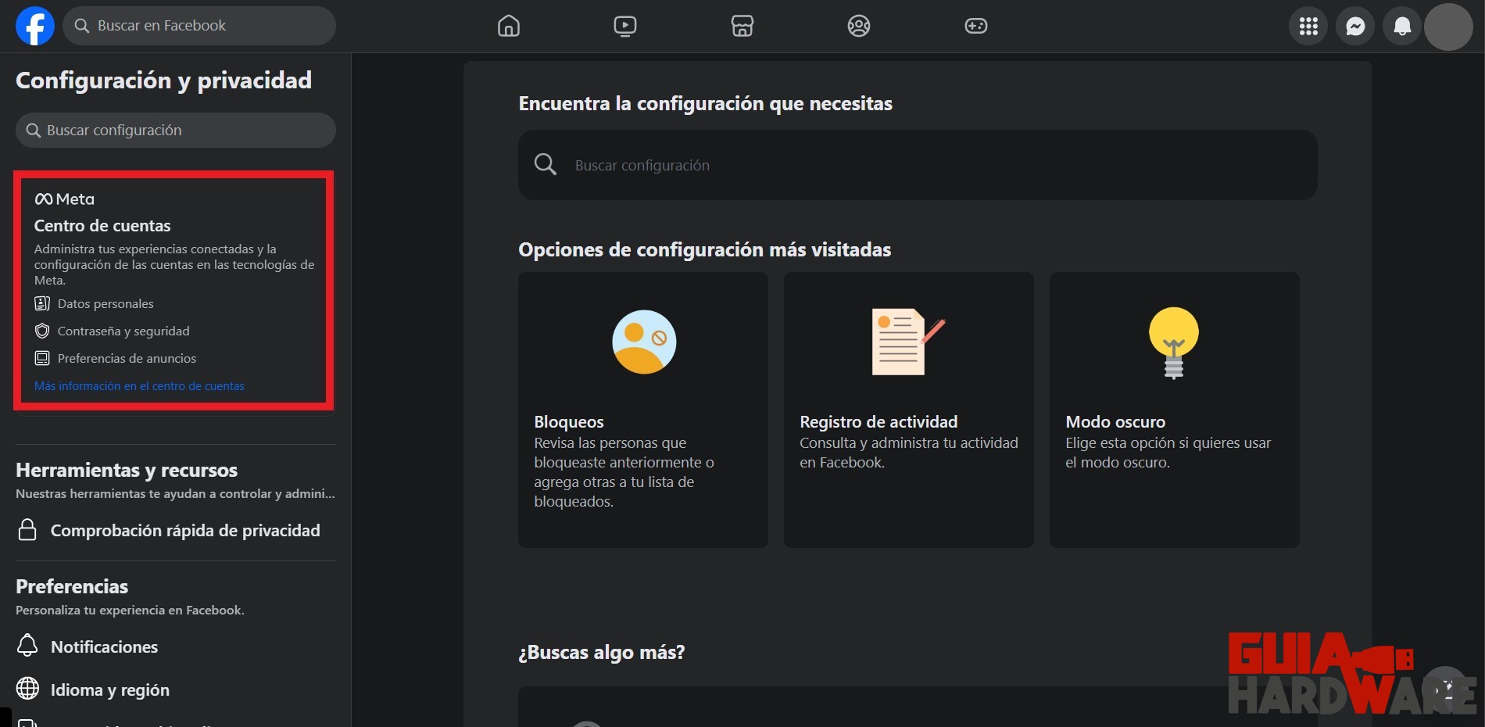Follow Más información en el centro de cuentas link

139,386
